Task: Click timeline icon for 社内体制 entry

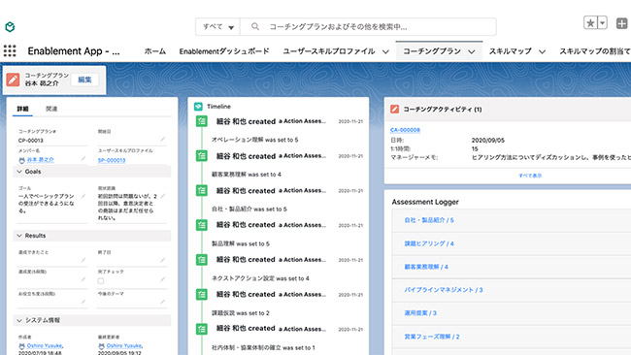Action: (202, 329)
